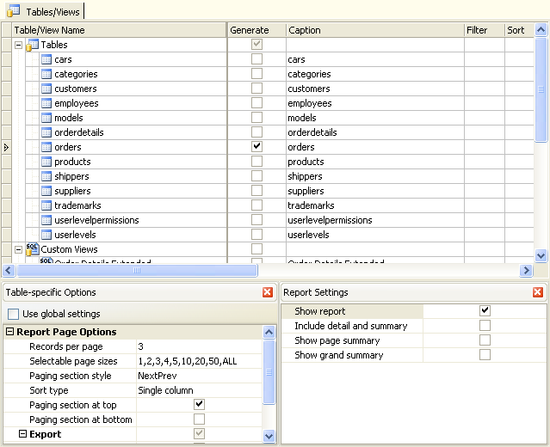
Task: Click the products table icon
Action: click(46, 162)
